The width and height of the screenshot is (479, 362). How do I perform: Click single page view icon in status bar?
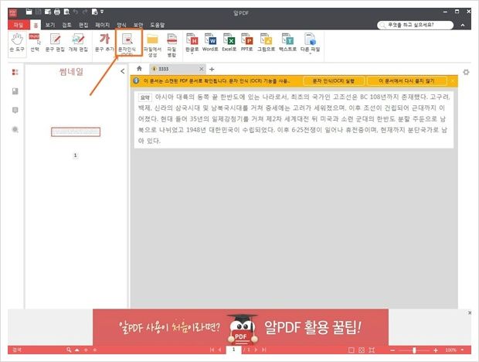(x=352, y=350)
